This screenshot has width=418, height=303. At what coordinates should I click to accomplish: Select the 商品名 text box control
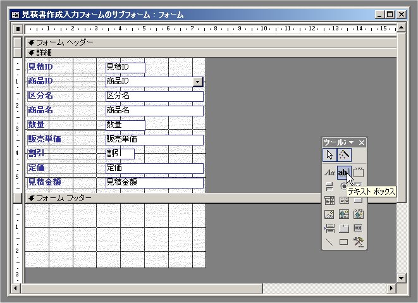155,111
